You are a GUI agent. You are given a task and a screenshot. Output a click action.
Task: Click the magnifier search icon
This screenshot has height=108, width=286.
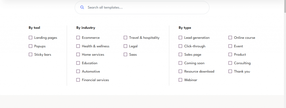tap(82, 7)
